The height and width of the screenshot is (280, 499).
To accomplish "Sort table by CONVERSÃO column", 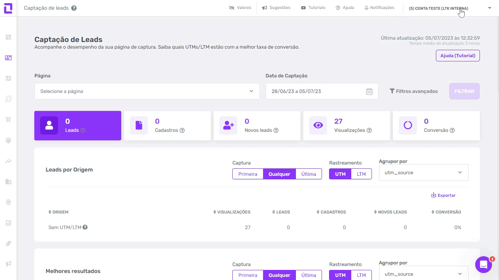I will point(446,212).
